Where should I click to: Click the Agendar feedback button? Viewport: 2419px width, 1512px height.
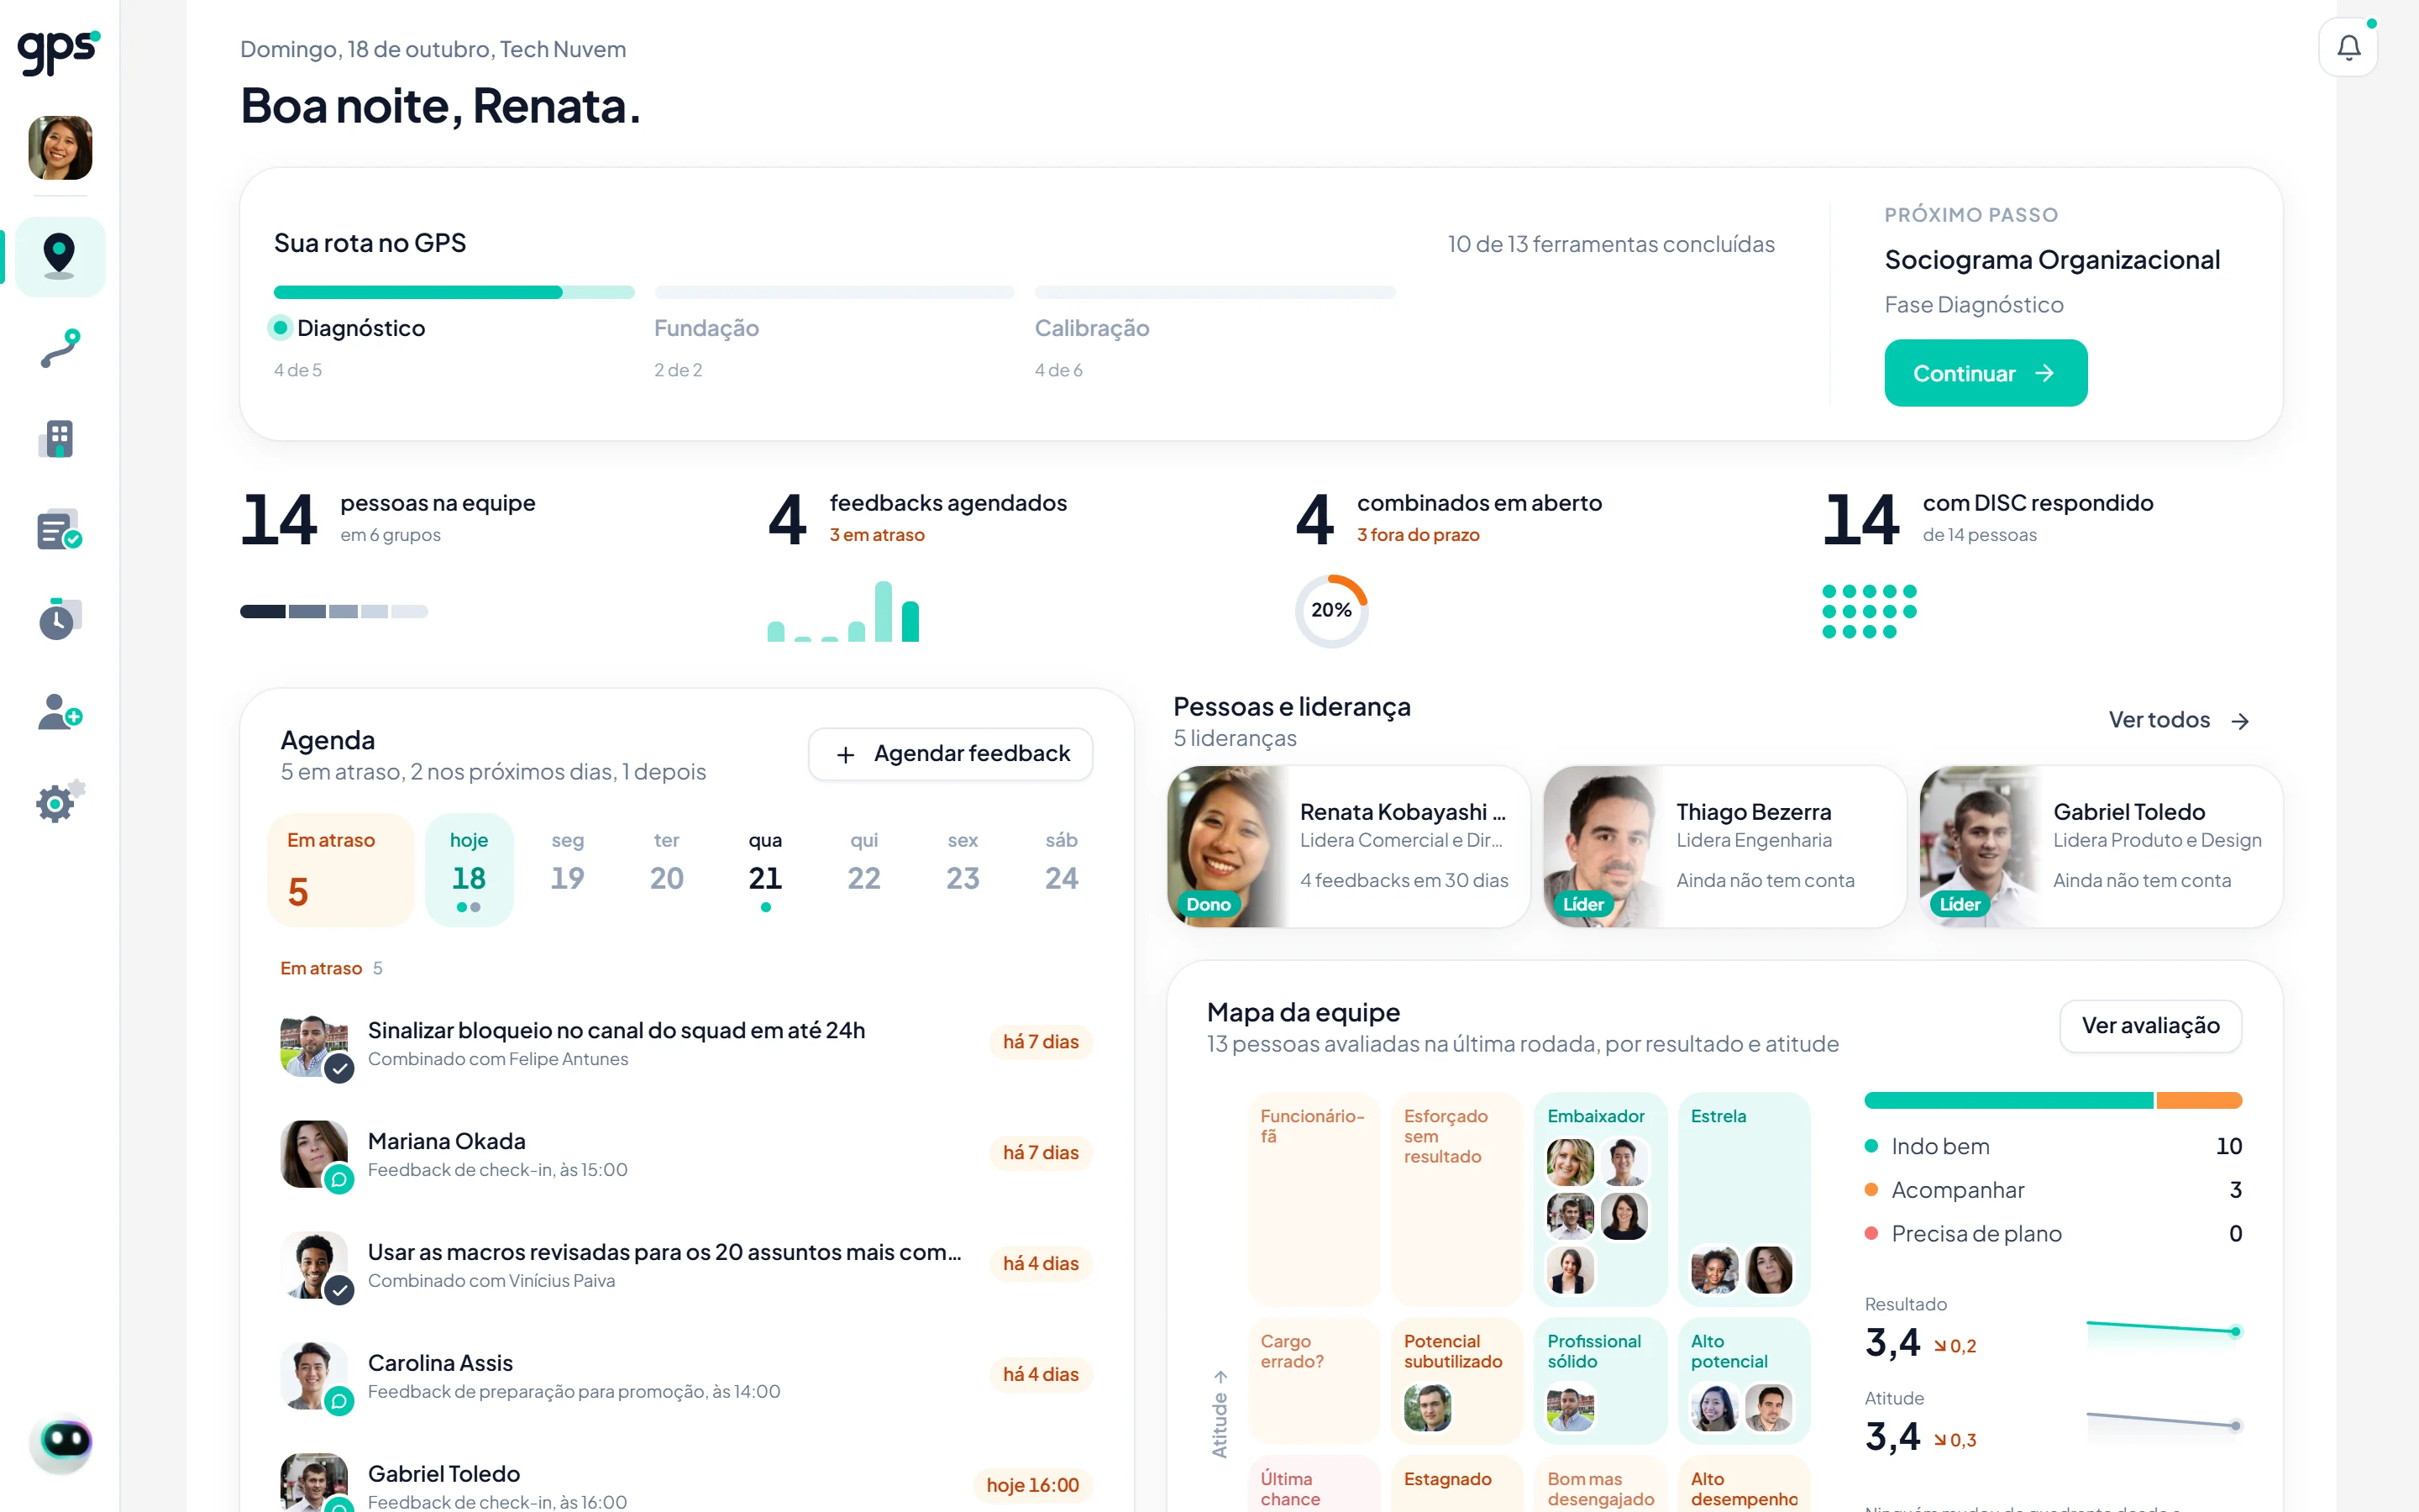click(950, 754)
